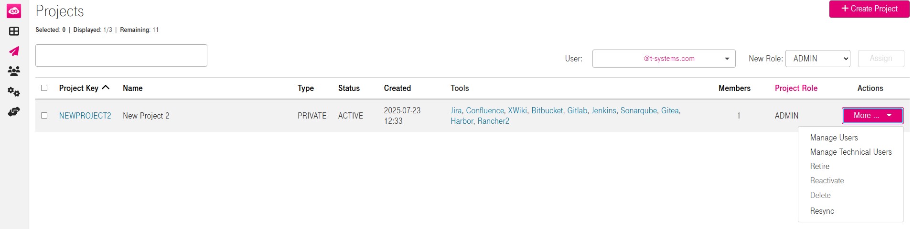Click the Type column header
Screen dimensions: 913x229
coord(306,88)
